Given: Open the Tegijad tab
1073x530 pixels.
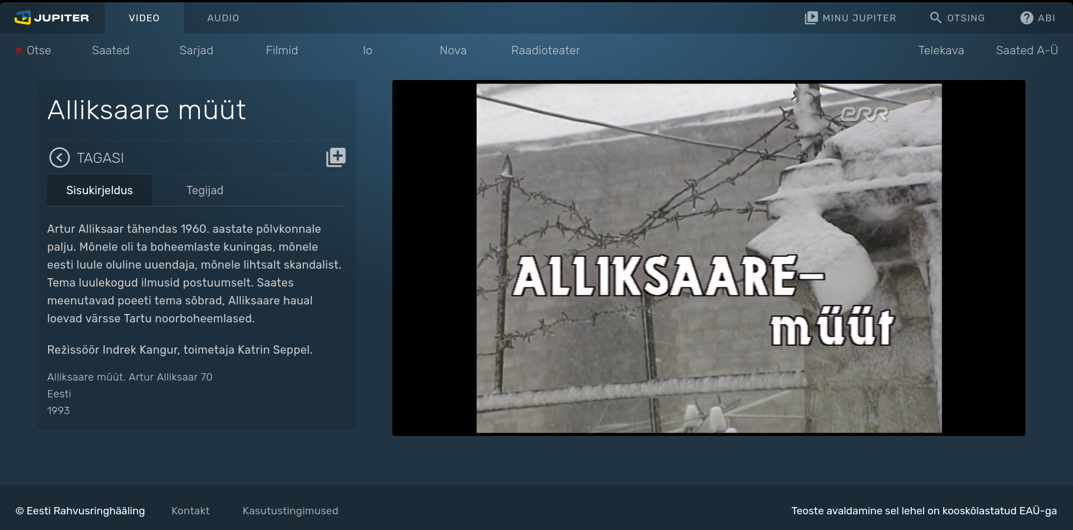Looking at the screenshot, I should click(205, 190).
